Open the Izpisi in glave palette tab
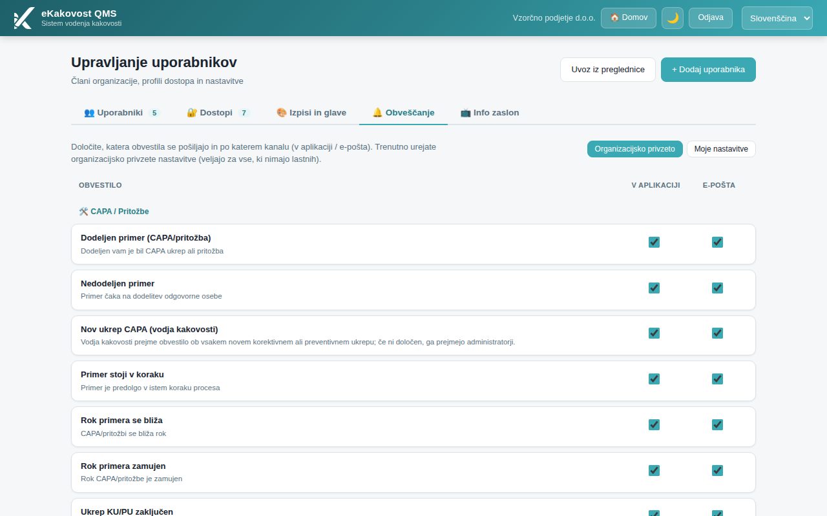The width and height of the screenshot is (827, 516). (311, 112)
